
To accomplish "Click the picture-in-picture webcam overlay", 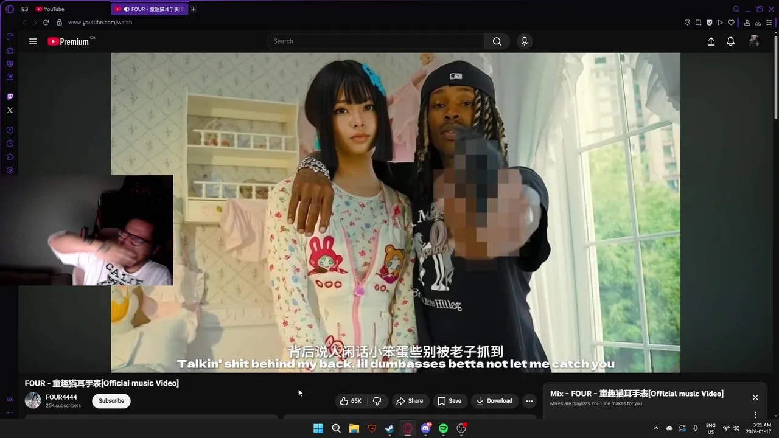I will (86, 230).
